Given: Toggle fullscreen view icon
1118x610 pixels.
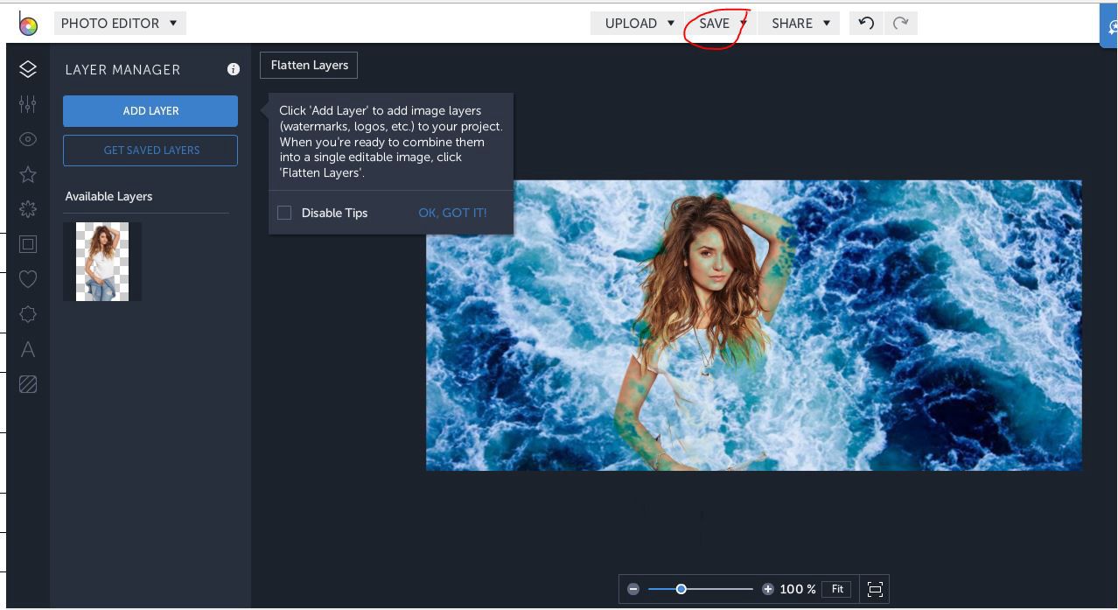Looking at the screenshot, I should click(875, 589).
